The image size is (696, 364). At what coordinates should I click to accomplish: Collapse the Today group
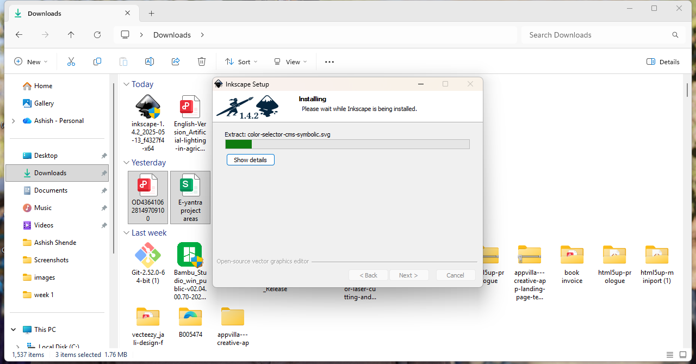click(126, 84)
